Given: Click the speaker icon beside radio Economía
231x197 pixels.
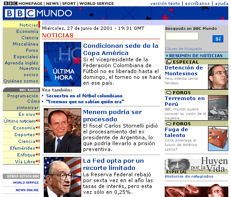Looking at the screenshot, I should pos(38,128).
